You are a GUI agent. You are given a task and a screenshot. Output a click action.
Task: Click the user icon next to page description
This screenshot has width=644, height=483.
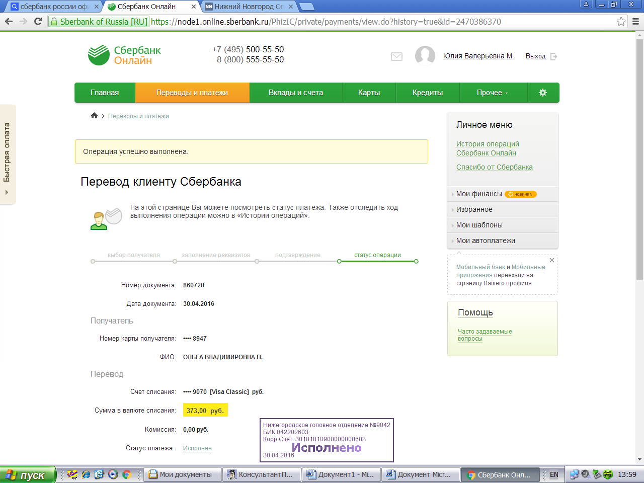point(106,219)
